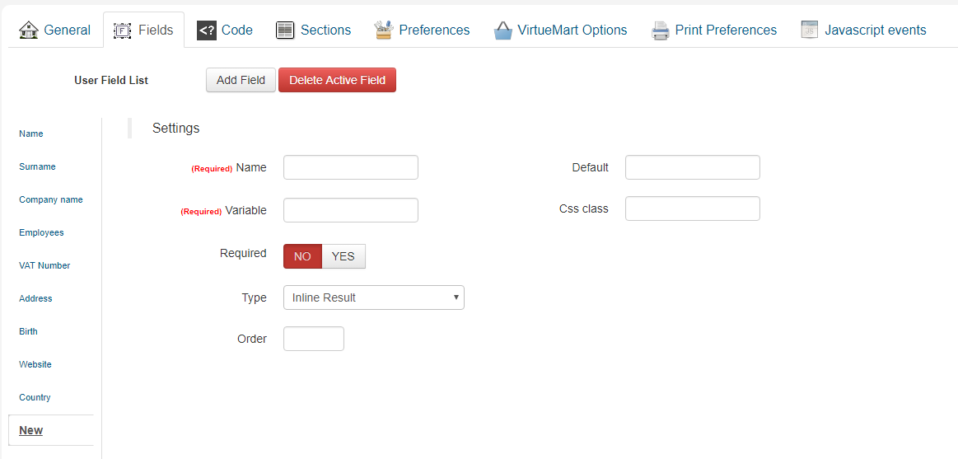The width and height of the screenshot is (958, 459).
Task: Click the Sections tab list icon
Action: coord(285,30)
